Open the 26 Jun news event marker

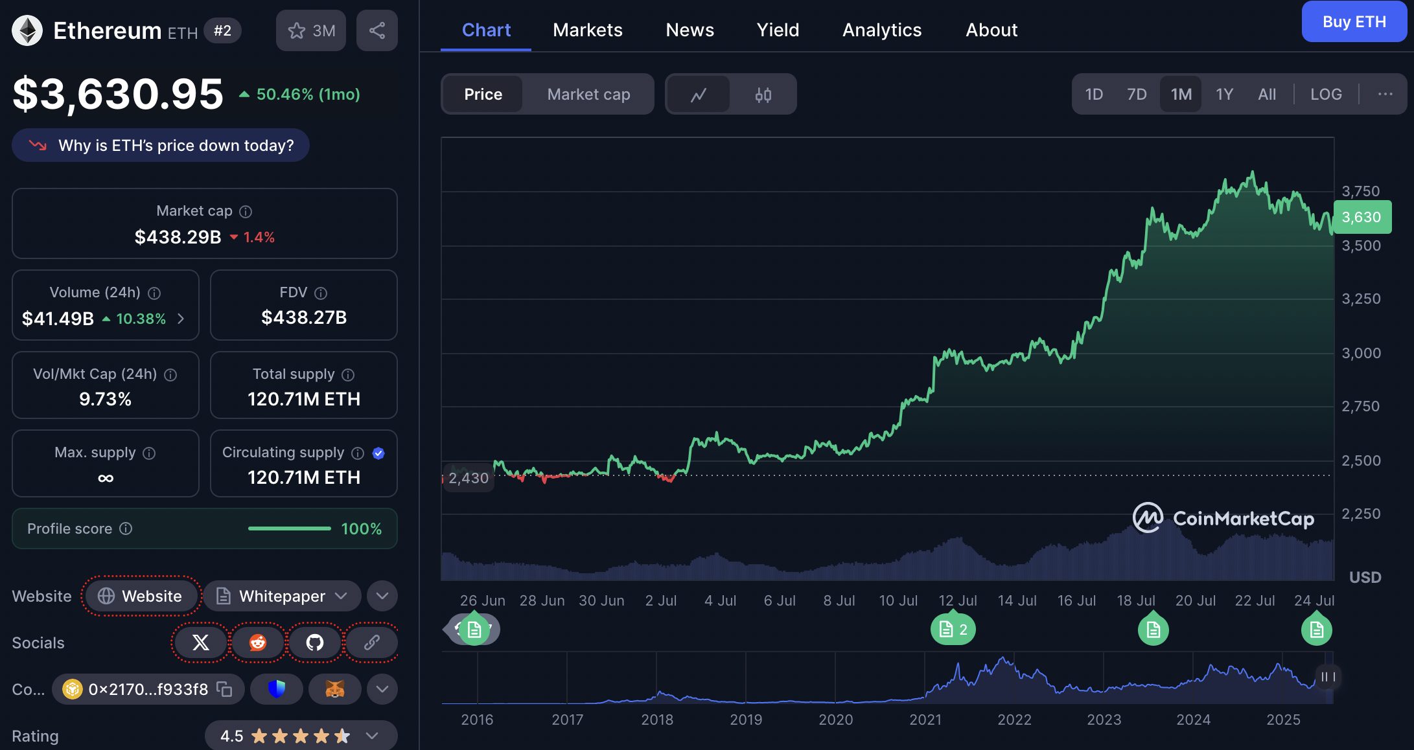pos(474,628)
